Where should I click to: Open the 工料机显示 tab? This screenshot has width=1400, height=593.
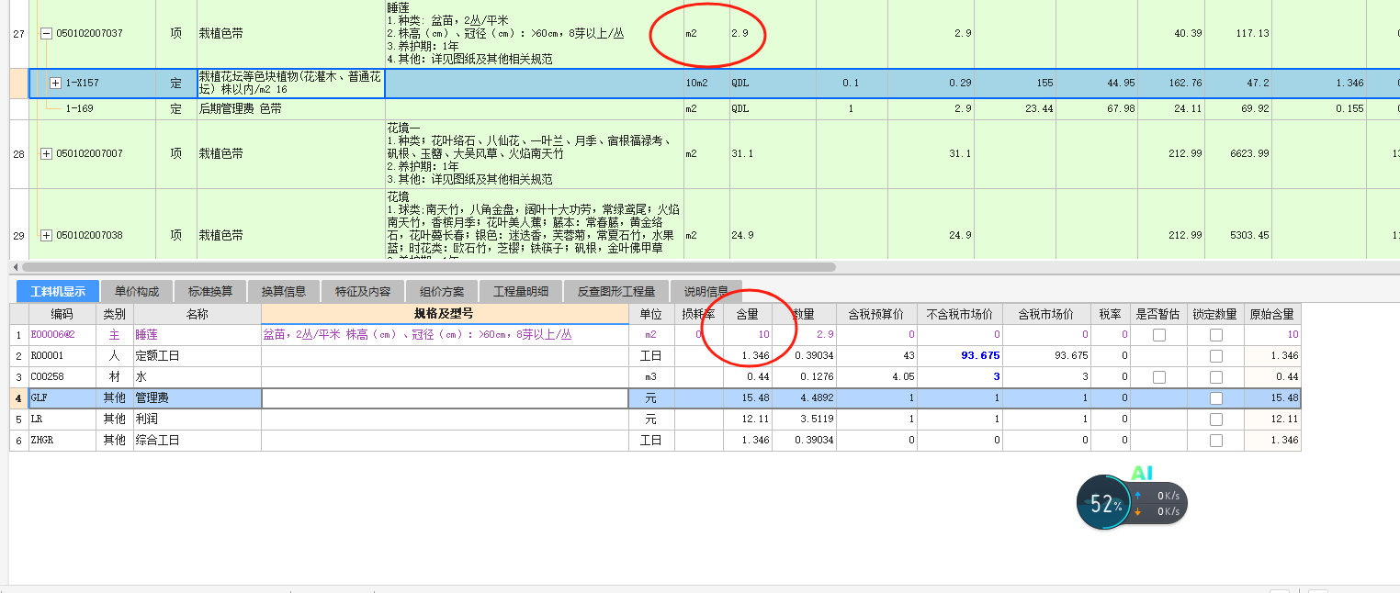coord(58,292)
